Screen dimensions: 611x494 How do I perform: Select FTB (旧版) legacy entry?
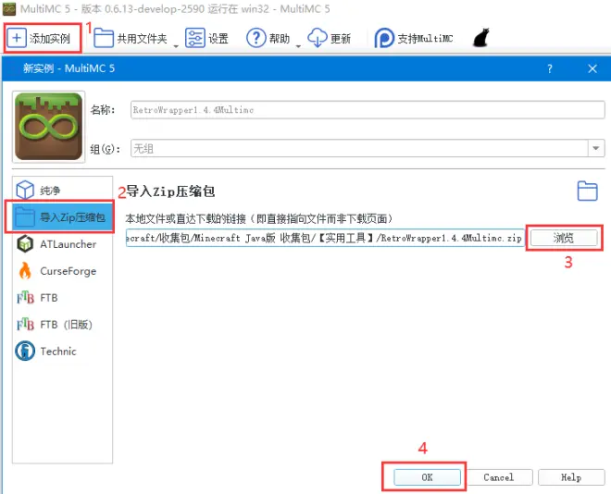pos(62,325)
